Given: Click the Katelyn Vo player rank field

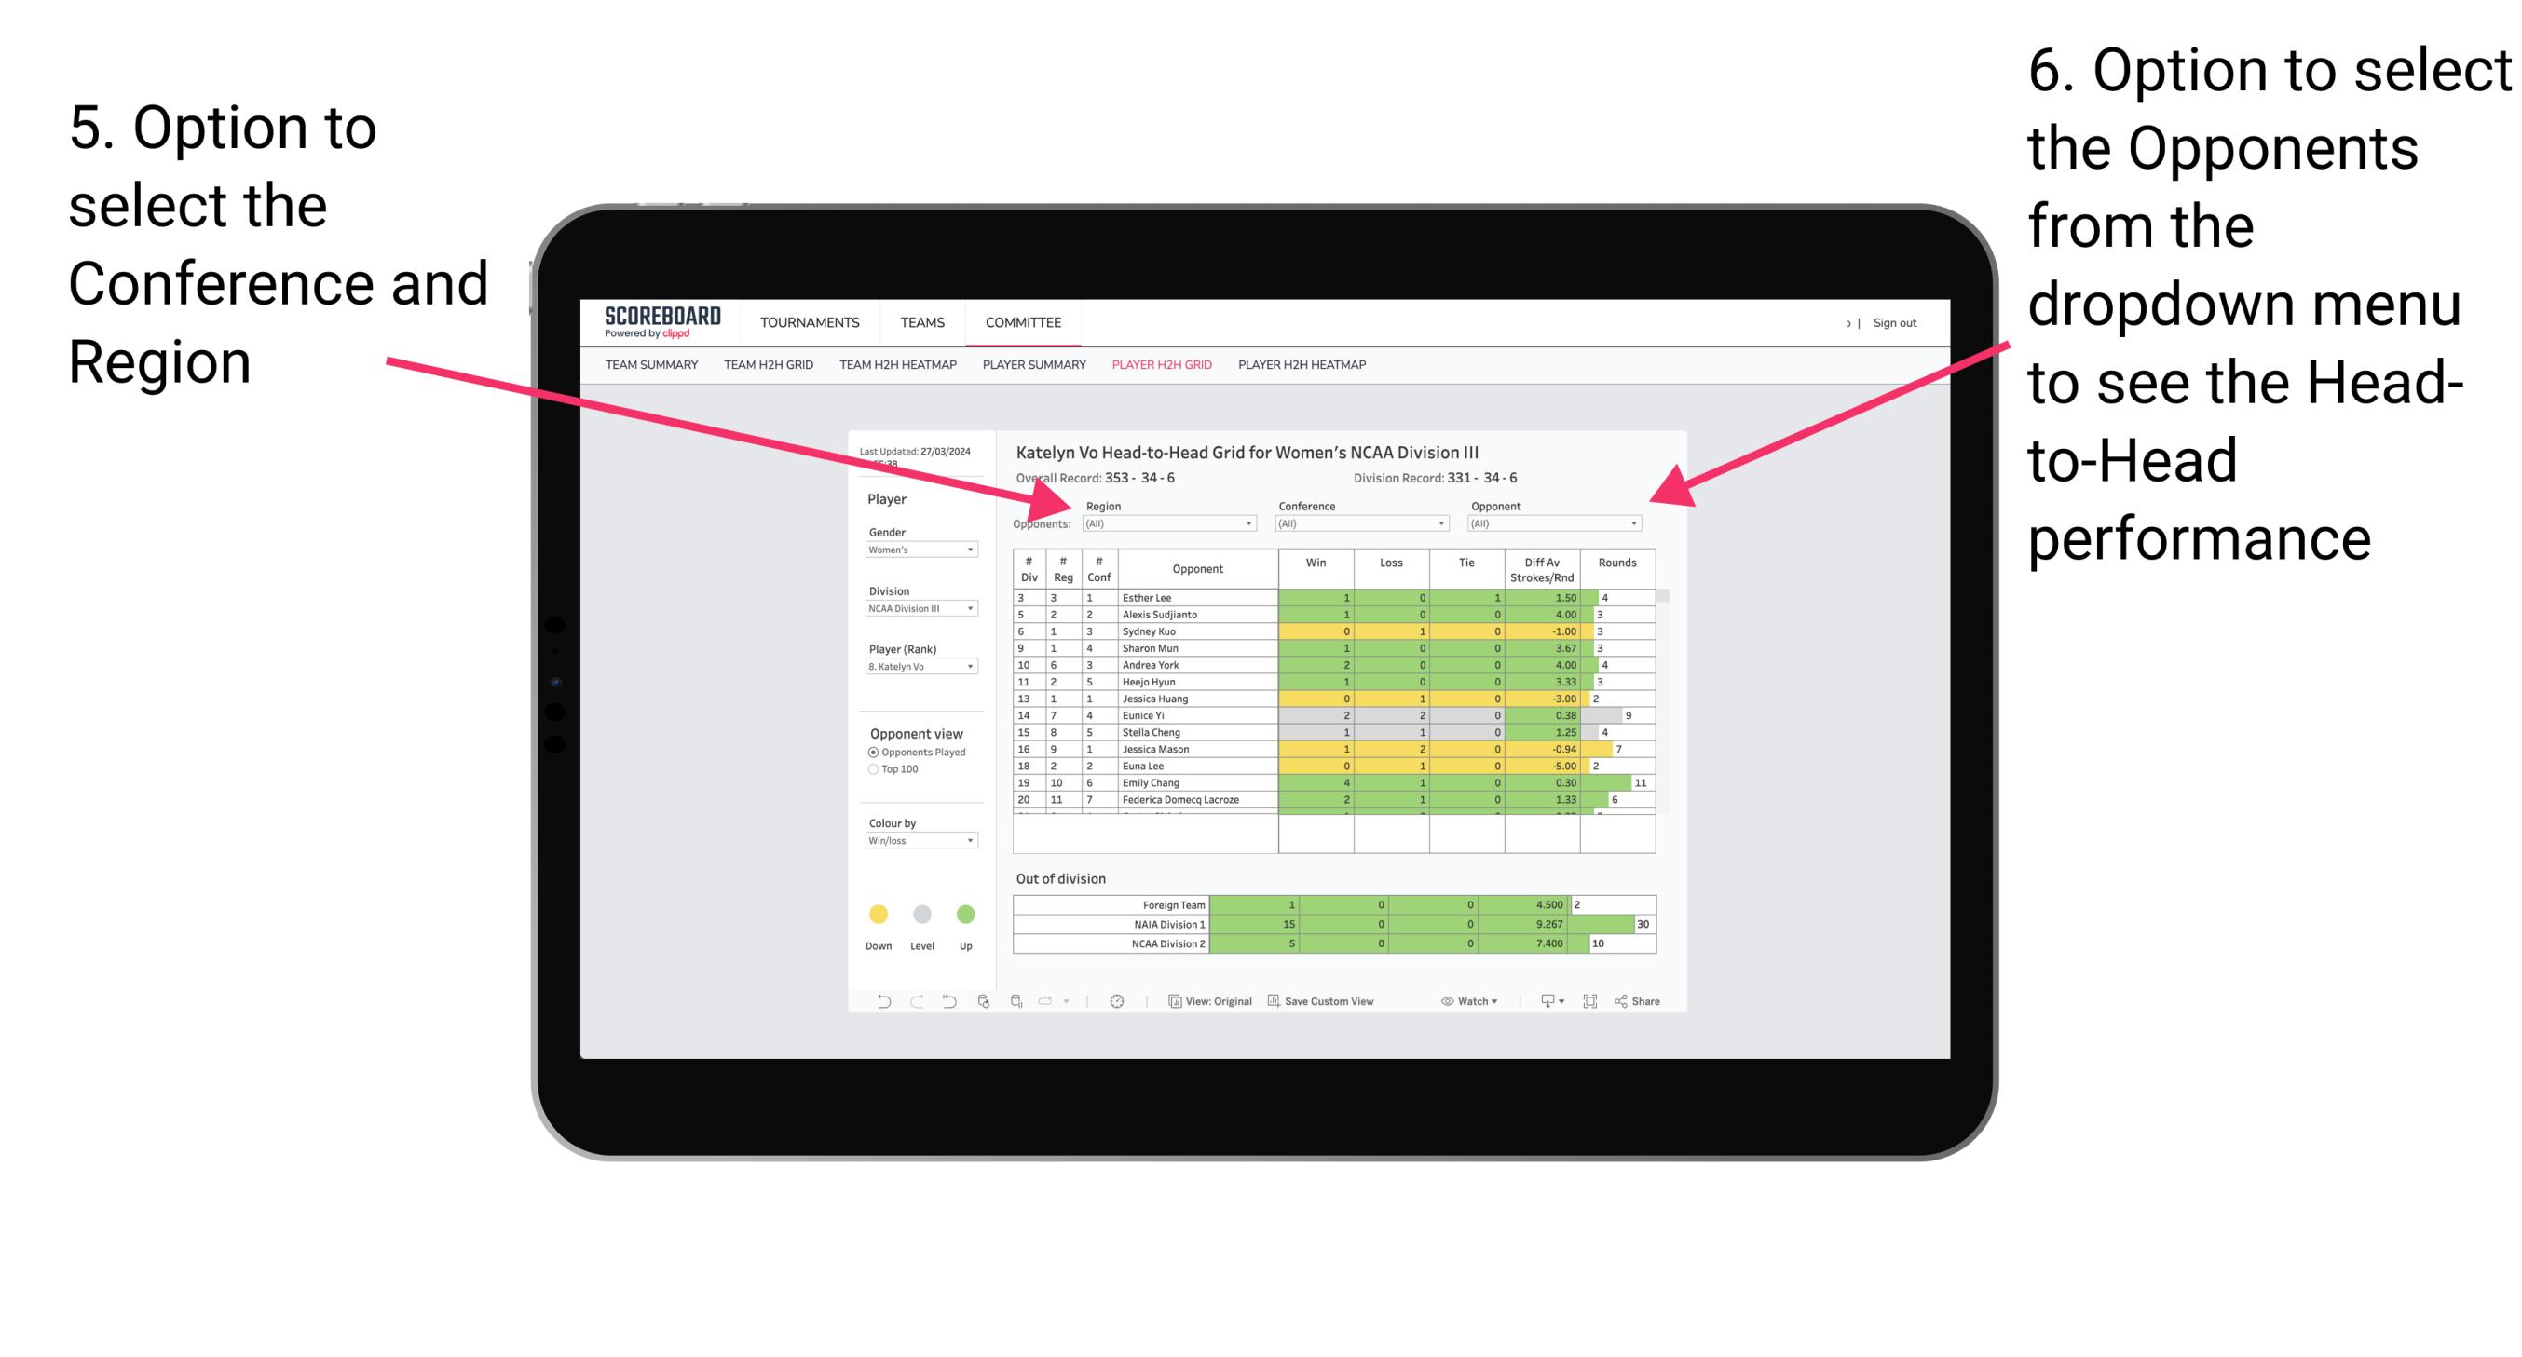Looking at the screenshot, I should click(916, 672).
